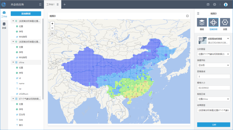Collapse the 671个气象站观测数据 tree node
233x130 pixels.
coord(13,99)
